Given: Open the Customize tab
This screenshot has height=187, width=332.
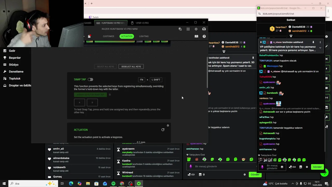Looking at the screenshot, I should [x=108, y=36].
